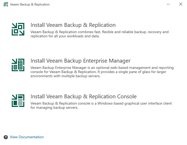Screen dimensions: 187x145
Task: Click the Veeam Backup & Replication install icon
Action: (x=18, y=29)
